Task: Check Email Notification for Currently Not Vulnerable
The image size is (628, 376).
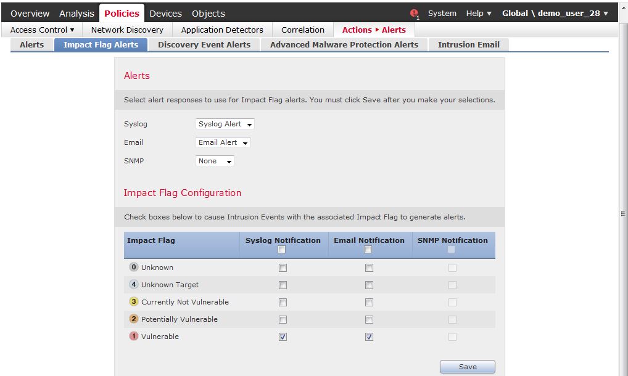Action: [368, 302]
